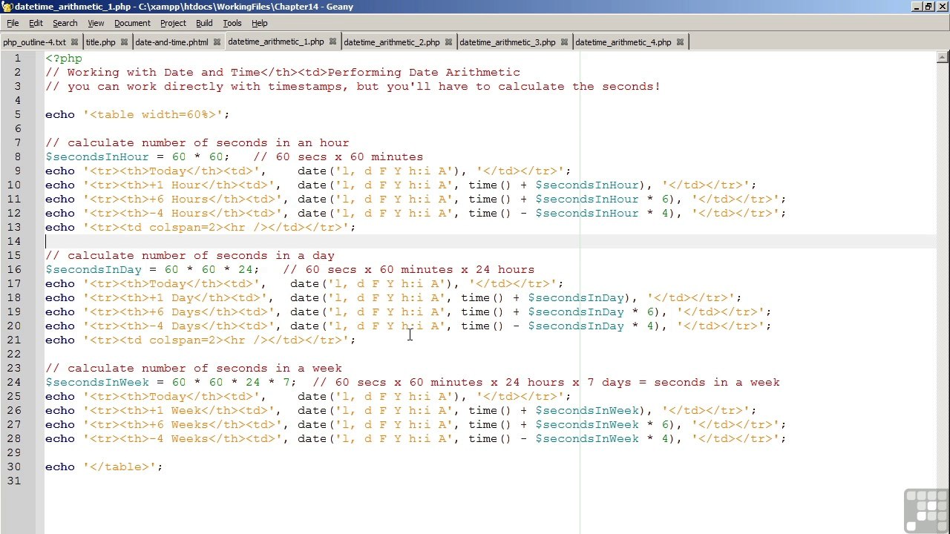Click the '-4 Days' echo line
The image size is (950, 534).
[408, 326]
